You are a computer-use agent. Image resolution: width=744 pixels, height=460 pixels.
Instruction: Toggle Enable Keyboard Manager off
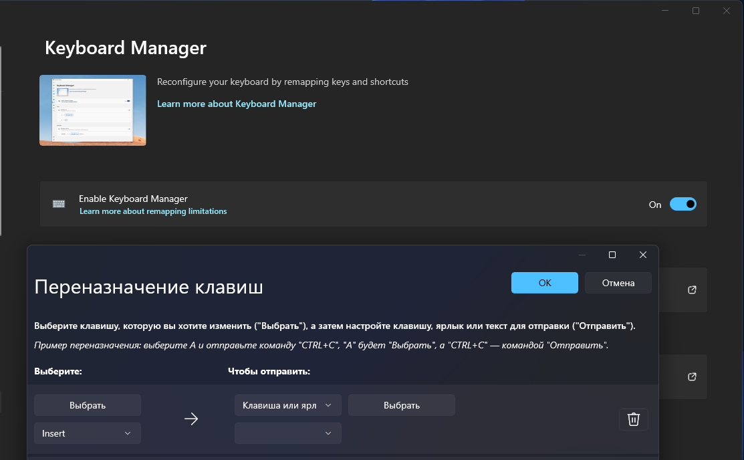(683, 204)
